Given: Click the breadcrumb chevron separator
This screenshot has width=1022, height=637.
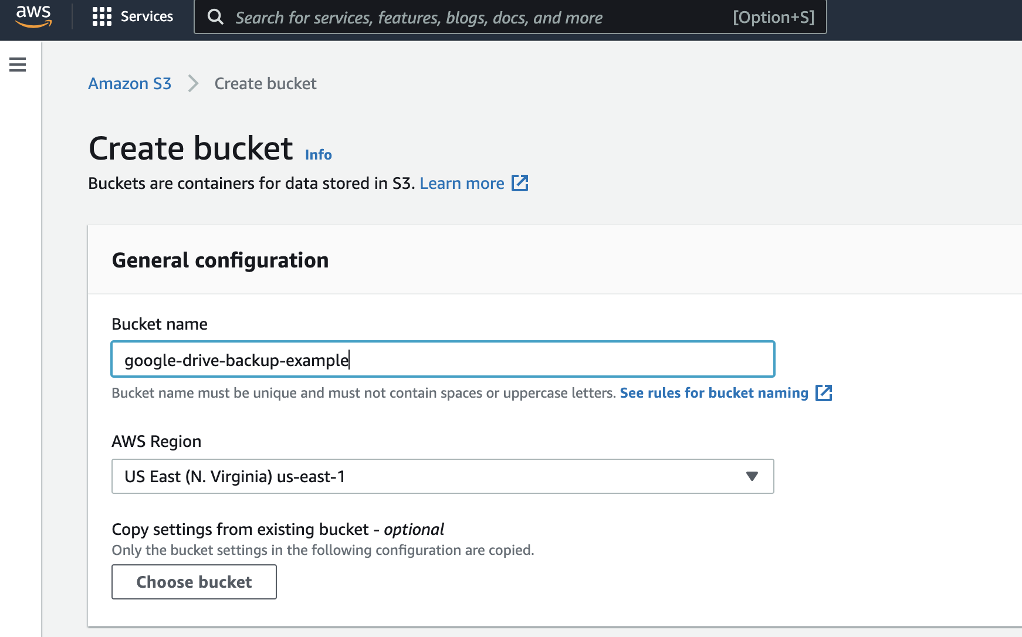Looking at the screenshot, I should coord(193,83).
